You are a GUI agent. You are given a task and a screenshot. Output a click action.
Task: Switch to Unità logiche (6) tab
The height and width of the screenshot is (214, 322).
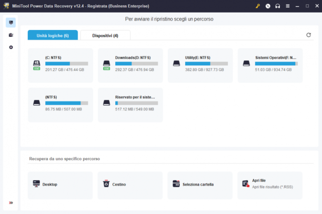[53, 35]
